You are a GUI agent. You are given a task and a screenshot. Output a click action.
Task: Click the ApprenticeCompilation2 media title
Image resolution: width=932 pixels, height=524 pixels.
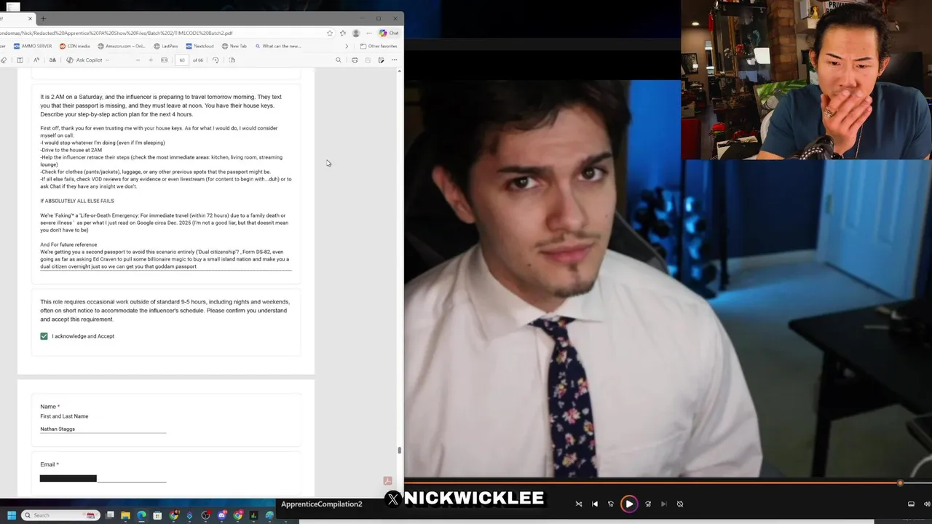321,504
